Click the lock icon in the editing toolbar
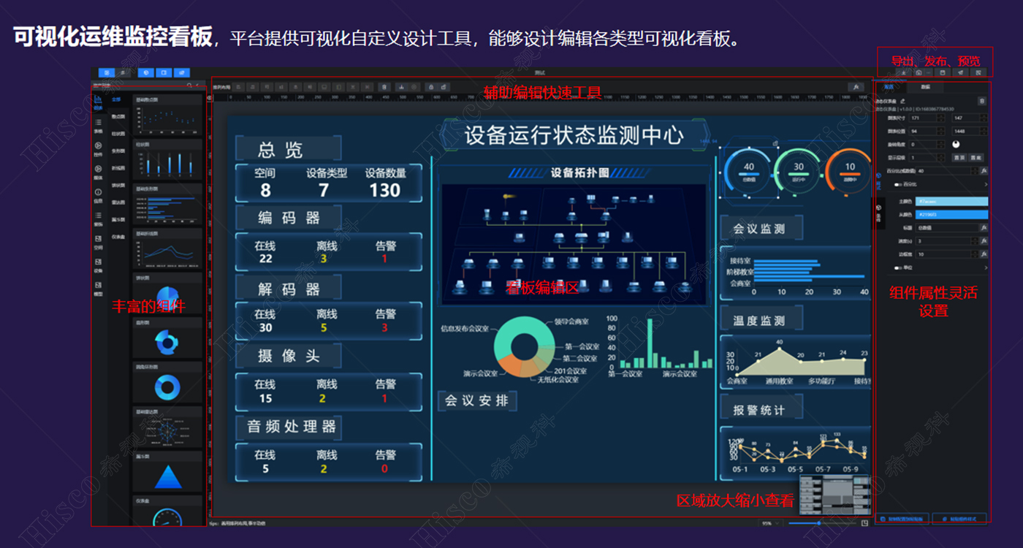Image resolution: width=1023 pixels, height=548 pixels. point(430,87)
